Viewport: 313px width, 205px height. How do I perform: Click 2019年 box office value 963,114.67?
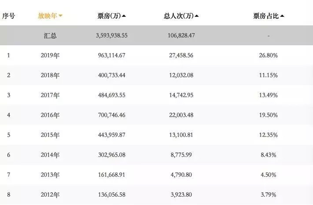tap(111, 55)
